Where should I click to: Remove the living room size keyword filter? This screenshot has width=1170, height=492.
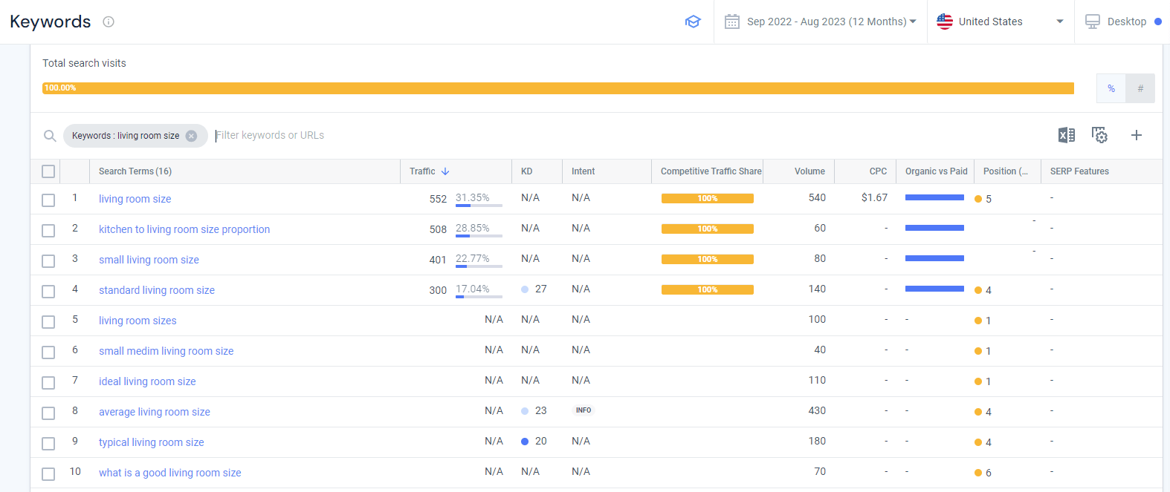(191, 136)
